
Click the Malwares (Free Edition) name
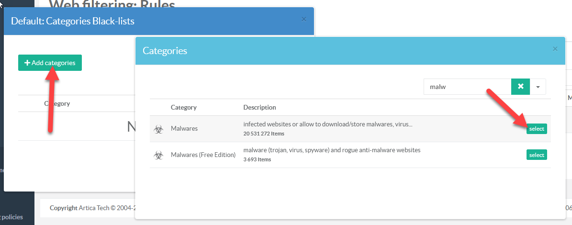point(203,155)
